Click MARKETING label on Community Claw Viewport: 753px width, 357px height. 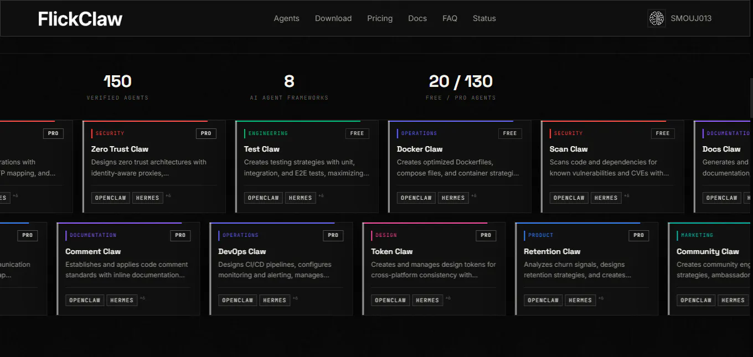pyautogui.click(x=697, y=236)
